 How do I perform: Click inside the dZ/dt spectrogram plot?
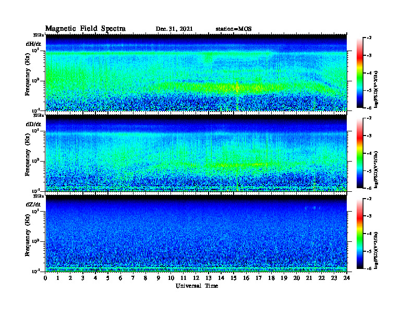coord(196,233)
